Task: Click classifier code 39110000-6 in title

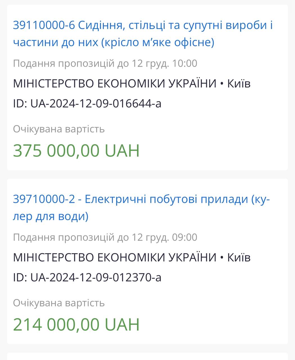Action: point(44,26)
